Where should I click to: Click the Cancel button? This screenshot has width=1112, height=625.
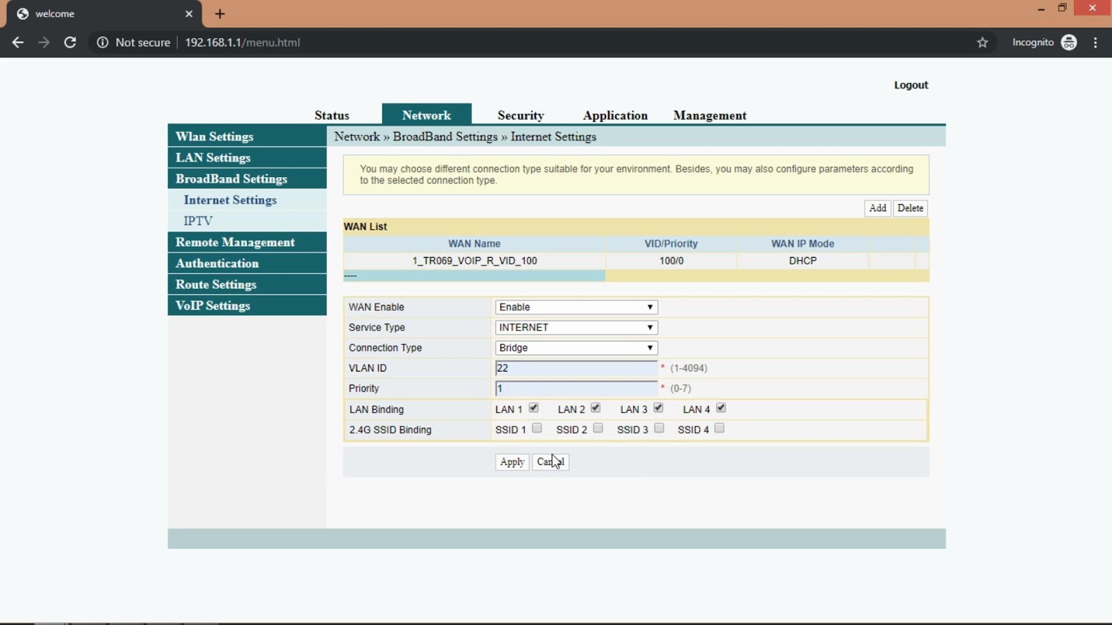pyautogui.click(x=550, y=462)
